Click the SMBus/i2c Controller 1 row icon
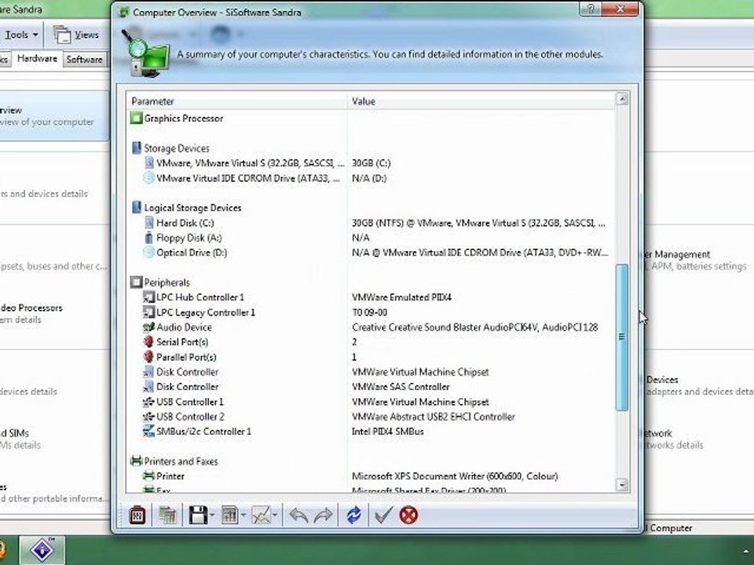 pos(148,432)
